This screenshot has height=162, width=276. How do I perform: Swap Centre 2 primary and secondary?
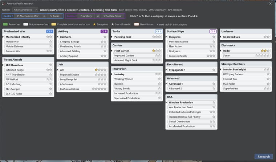(98, 16)
